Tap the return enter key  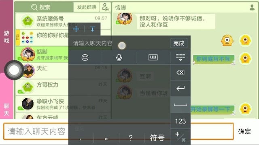tap(180, 89)
